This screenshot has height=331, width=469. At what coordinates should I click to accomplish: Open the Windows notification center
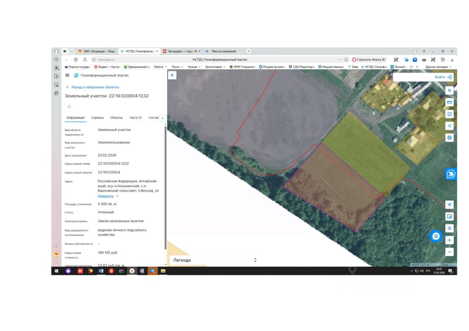tap(450, 271)
